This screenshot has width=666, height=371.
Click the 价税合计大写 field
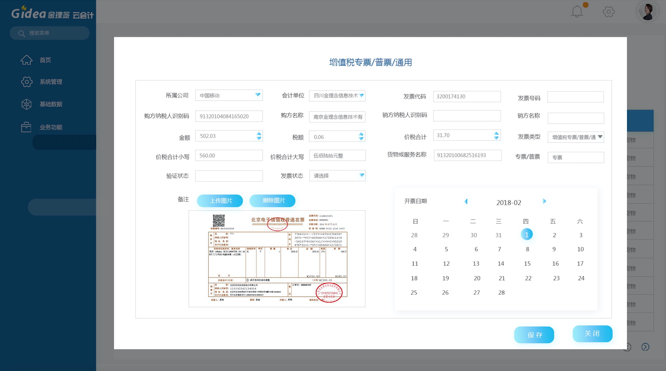(337, 155)
